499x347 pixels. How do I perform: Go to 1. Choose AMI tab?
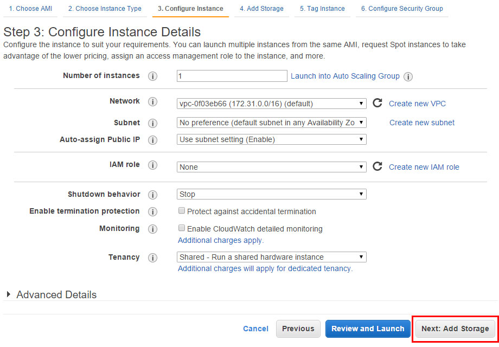pos(30,9)
